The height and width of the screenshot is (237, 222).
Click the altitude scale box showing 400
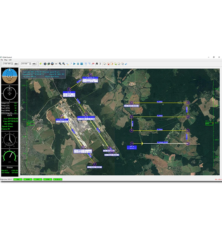(209, 124)
